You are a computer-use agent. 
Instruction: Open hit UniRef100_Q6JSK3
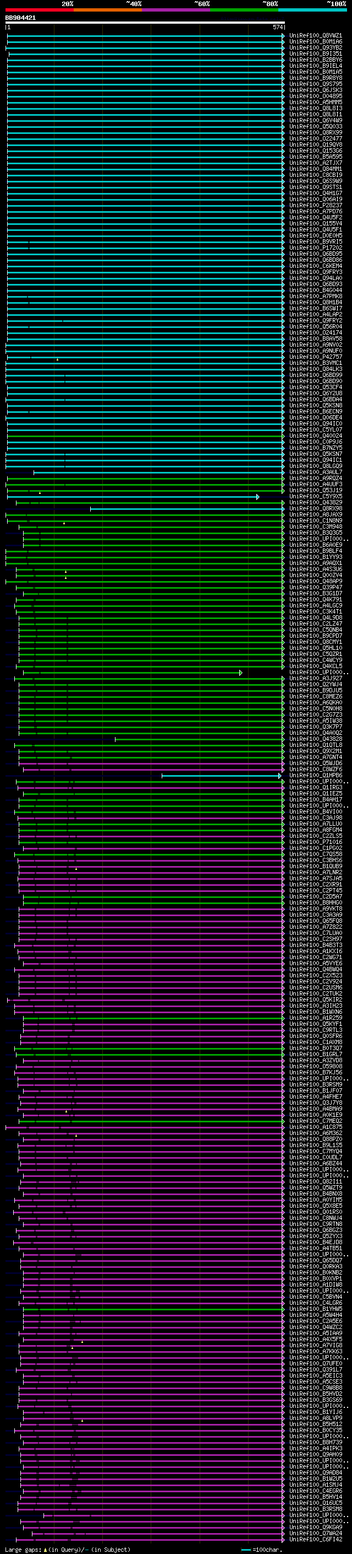coord(316,90)
